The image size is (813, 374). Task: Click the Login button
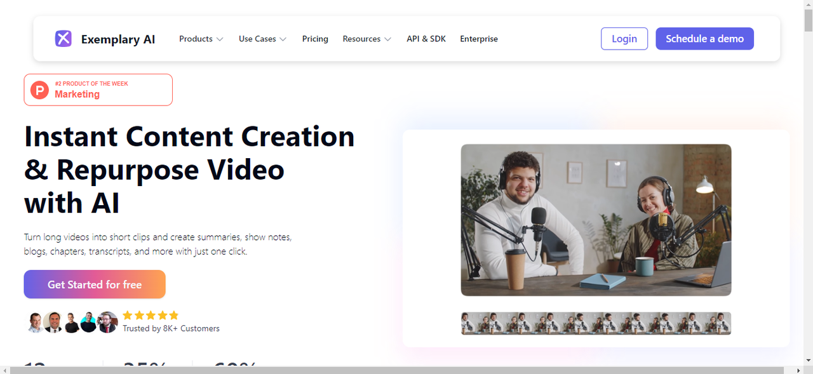(624, 39)
